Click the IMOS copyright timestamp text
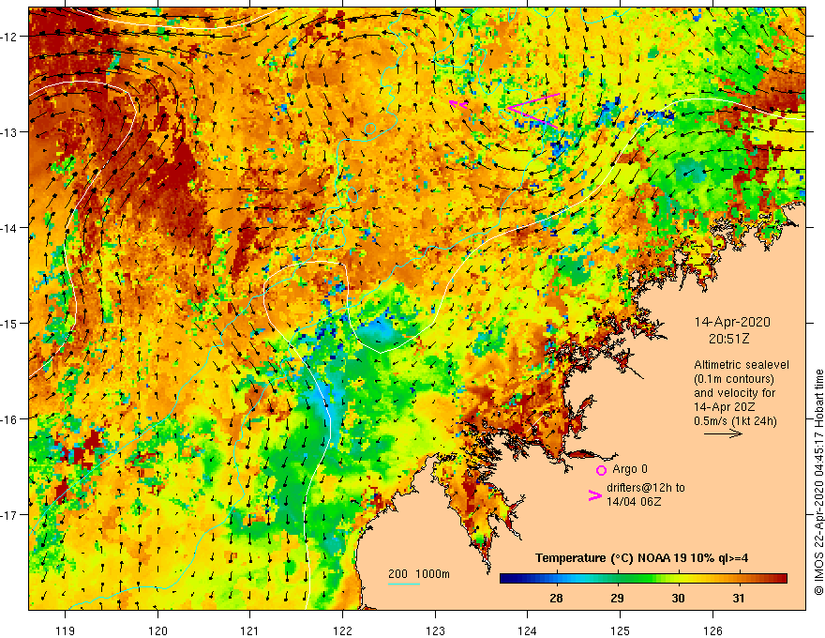Viewport: 825px width, 638px height. pos(818,481)
